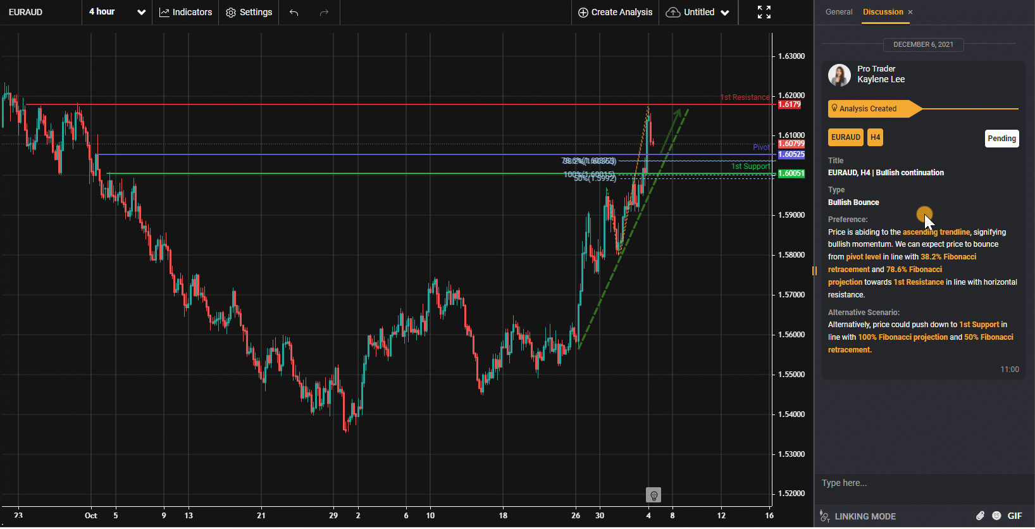Click the undo arrow icon
Screen dimensions: 1035x529
(x=294, y=13)
